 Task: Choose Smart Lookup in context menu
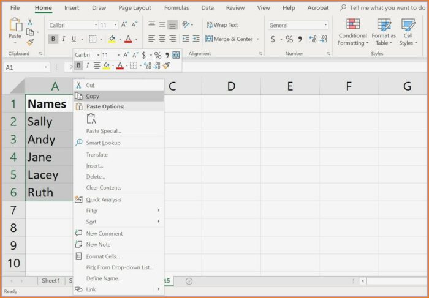click(119, 143)
